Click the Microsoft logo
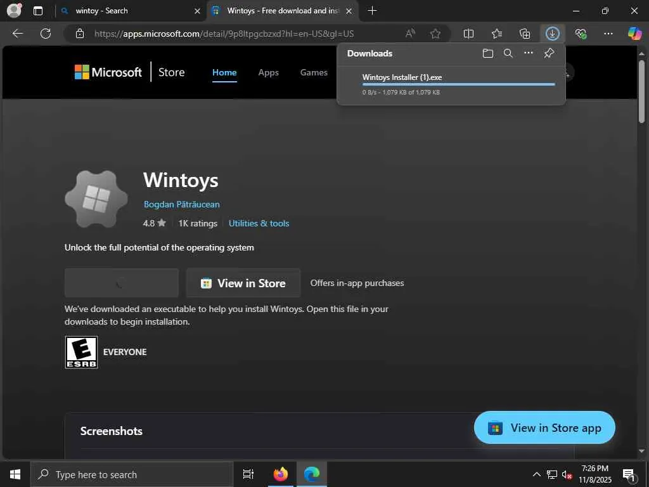Screen dimensions: 649x487 pos(108,72)
